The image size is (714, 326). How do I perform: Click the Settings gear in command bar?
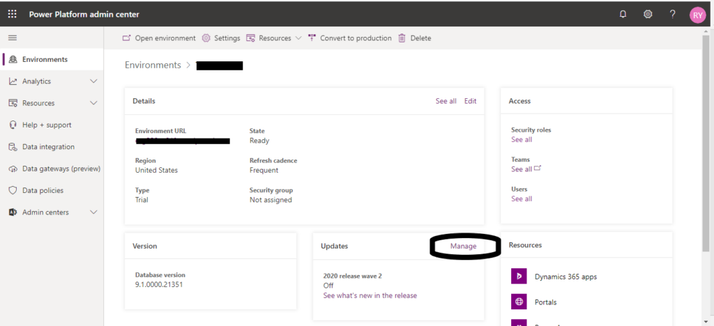tap(206, 38)
